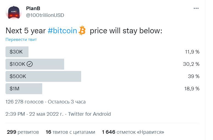Click the PlanB profile avatar
Viewport: 213px width, 140px height.
(x=14, y=12)
